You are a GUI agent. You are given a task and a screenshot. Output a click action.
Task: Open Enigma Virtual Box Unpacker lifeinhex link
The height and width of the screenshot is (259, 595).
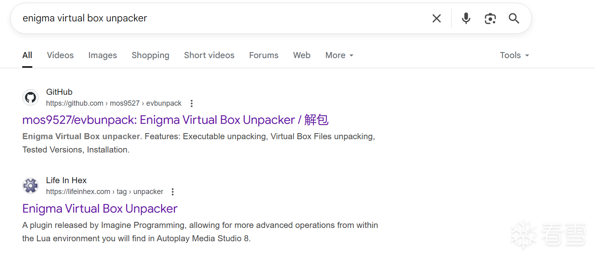100,209
